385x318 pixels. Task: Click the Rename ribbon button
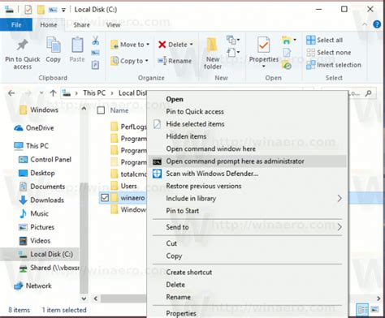(x=175, y=61)
